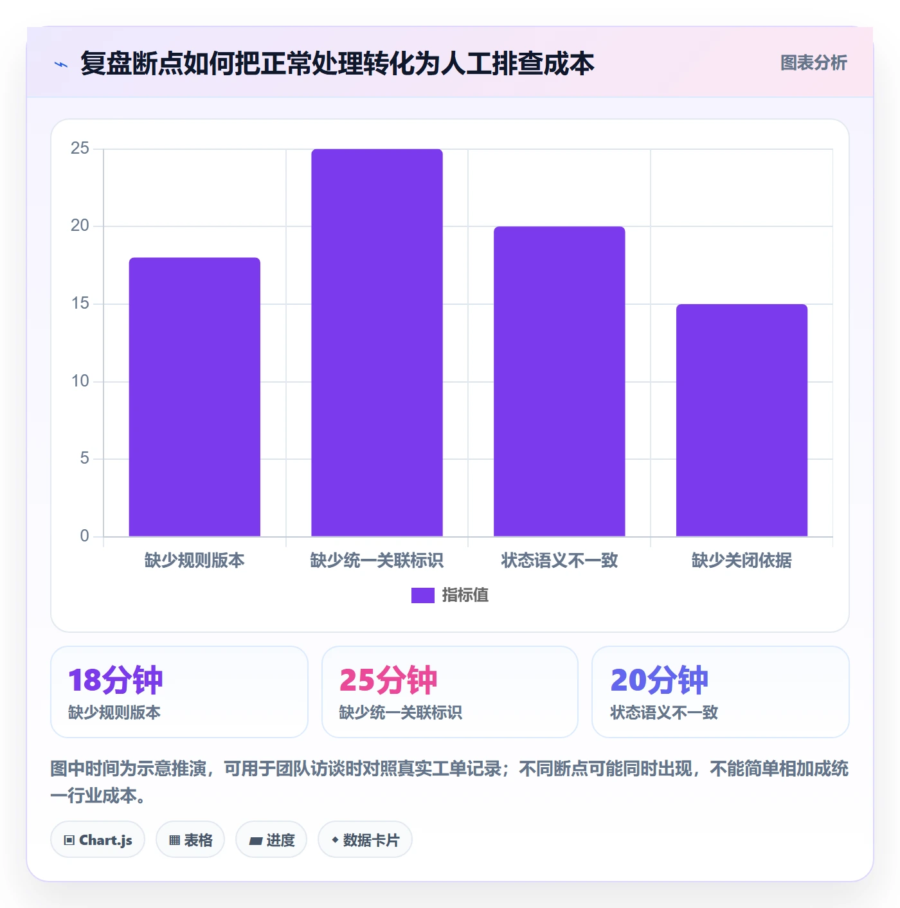Viewport: 900px width, 908px height.
Task: Click the 缺少关闭依据 x-axis label
Action: (x=742, y=560)
